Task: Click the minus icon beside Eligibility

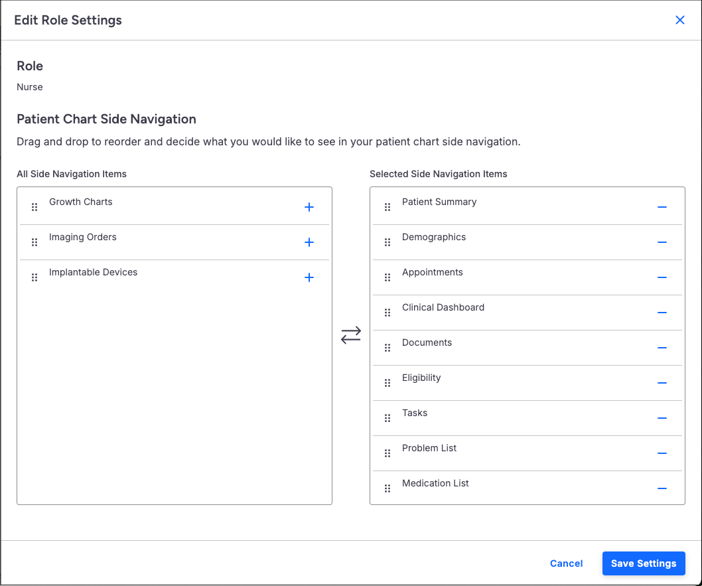Action: 662,383
